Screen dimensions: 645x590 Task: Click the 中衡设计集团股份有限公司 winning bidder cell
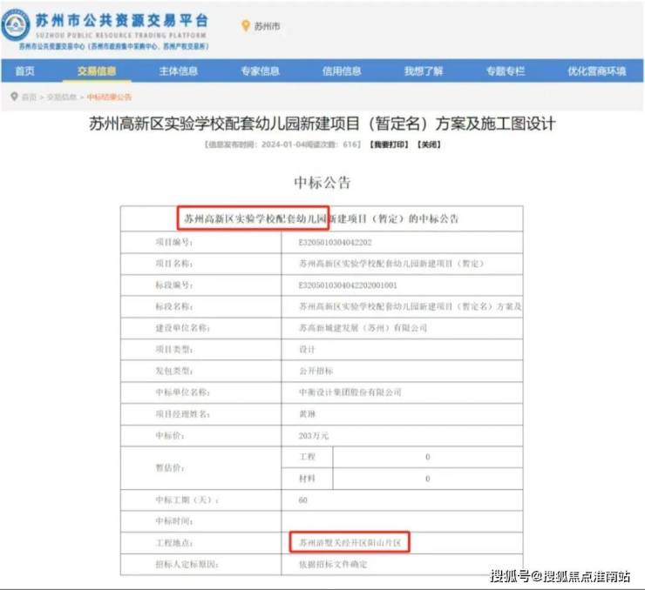coord(350,392)
